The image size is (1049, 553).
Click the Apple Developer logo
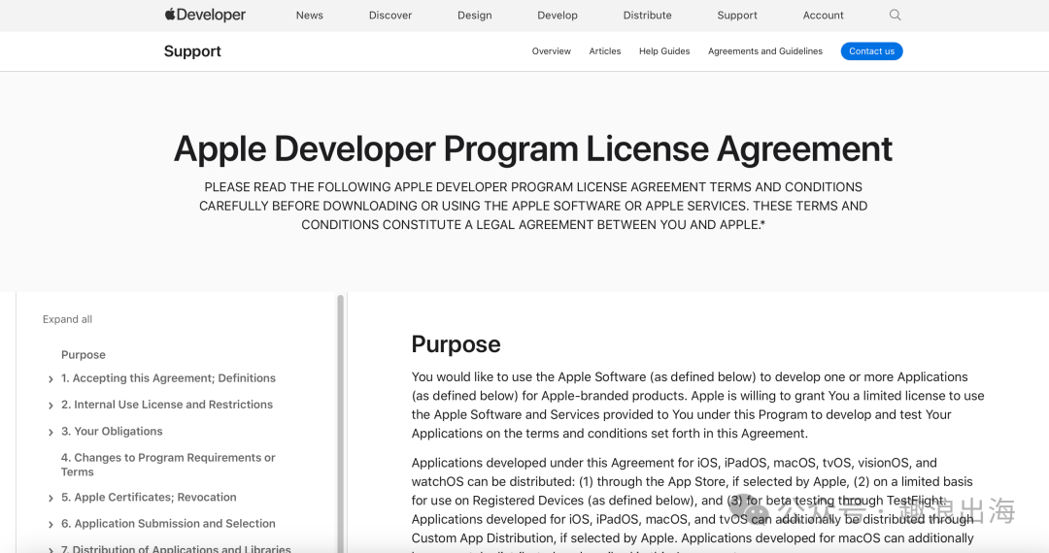(x=205, y=15)
